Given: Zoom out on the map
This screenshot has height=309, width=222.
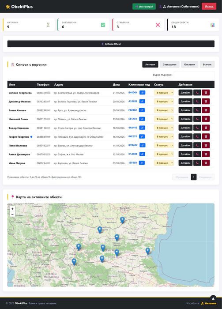Looking at the screenshot, I should (12, 214).
